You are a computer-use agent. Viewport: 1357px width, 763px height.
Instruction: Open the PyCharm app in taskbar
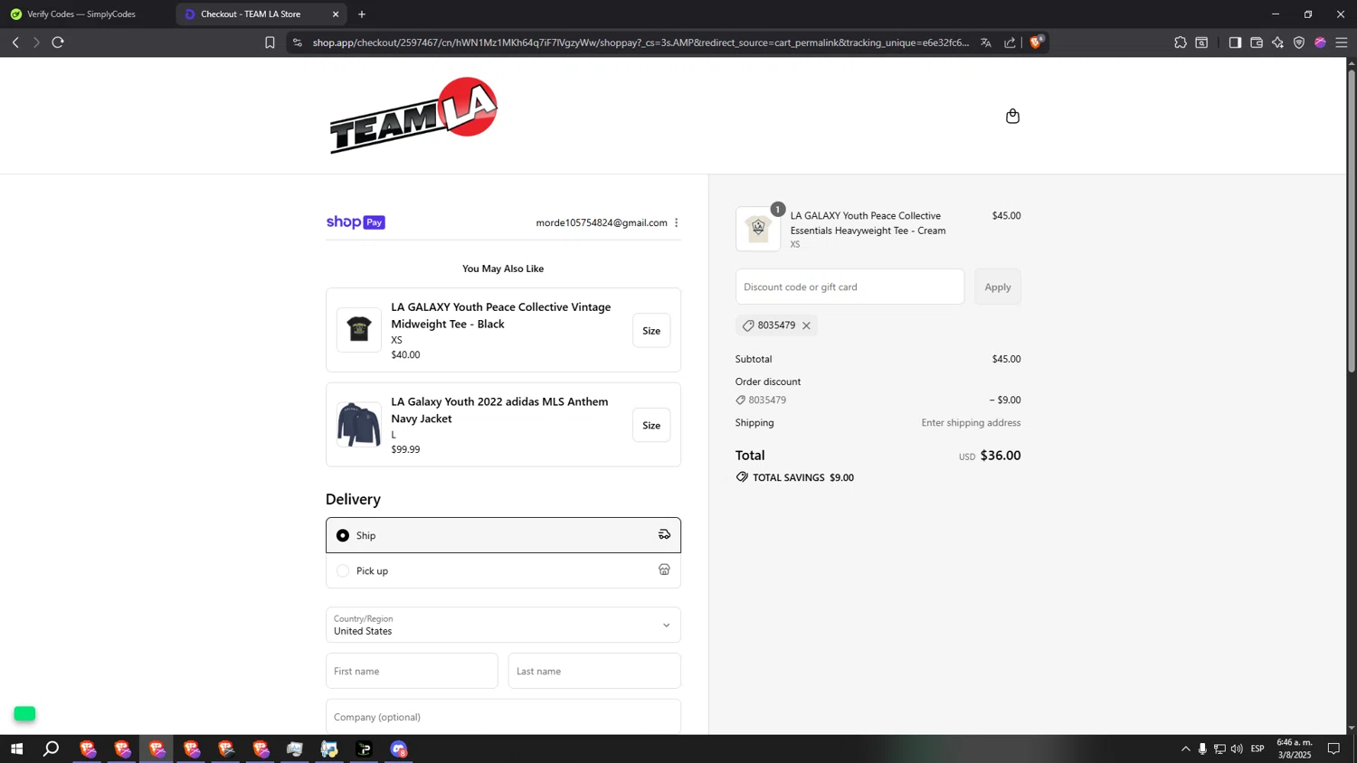(365, 749)
